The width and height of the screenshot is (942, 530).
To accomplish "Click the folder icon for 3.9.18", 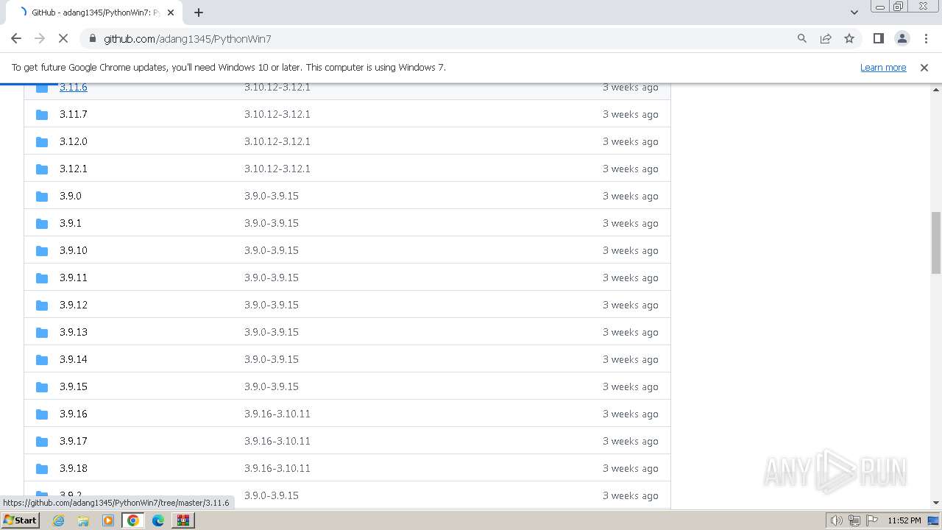I will [x=42, y=469].
